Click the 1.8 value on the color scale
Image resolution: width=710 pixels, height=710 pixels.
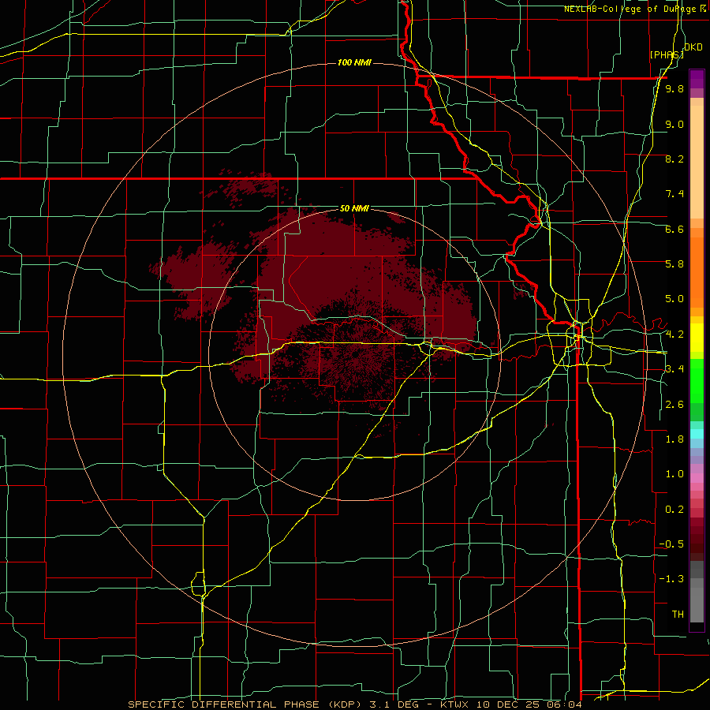(674, 439)
